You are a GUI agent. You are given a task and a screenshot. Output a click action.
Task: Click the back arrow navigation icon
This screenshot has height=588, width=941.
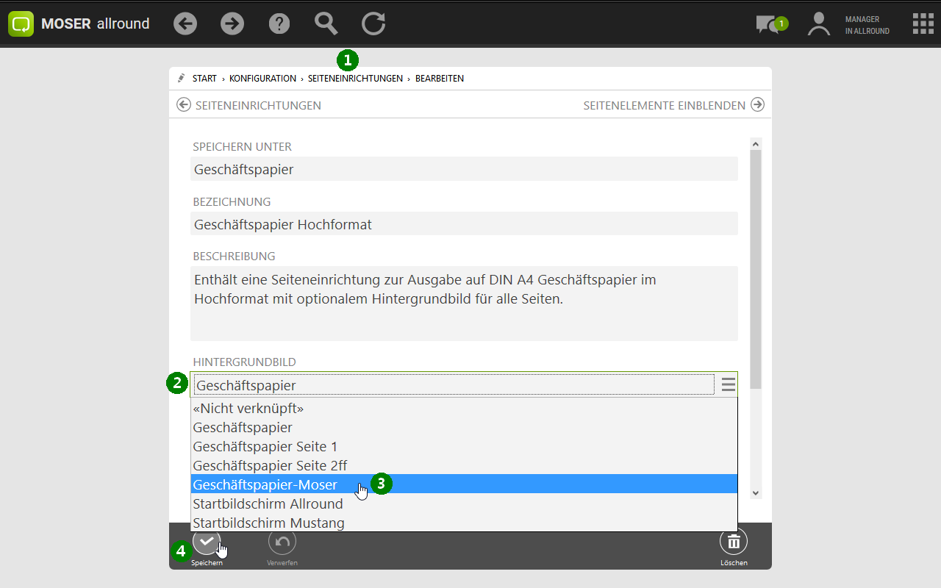click(x=185, y=24)
